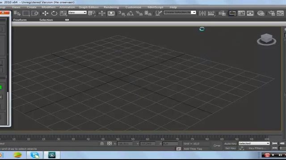Click the time tag icon
This screenshot has width=286, height=160.
pyautogui.click(x=178, y=149)
